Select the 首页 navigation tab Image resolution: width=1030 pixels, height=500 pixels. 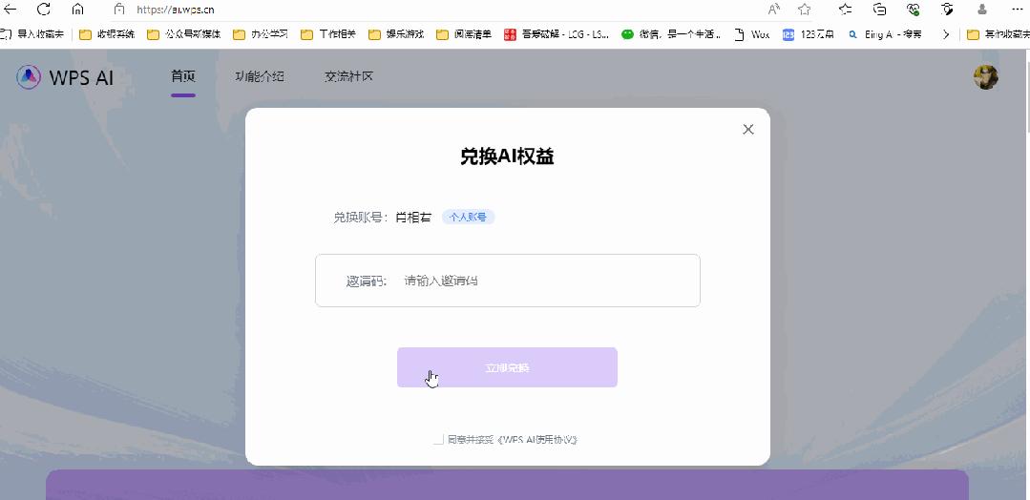coord(183,76)
